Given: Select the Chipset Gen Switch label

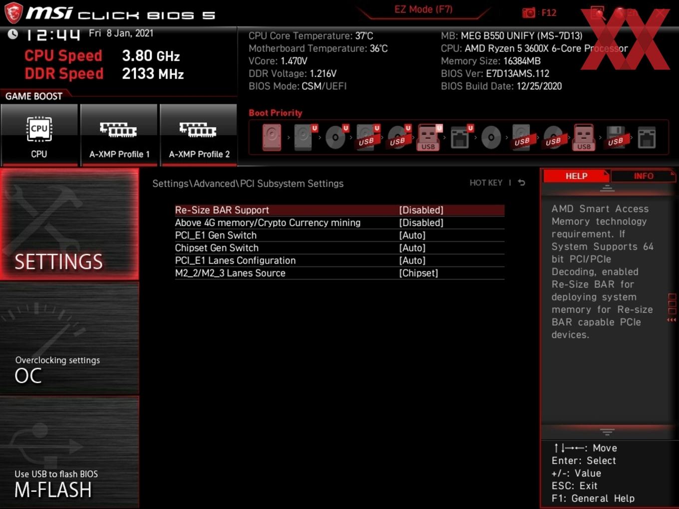Looking at the screenshot, I should tap(217, 248).
